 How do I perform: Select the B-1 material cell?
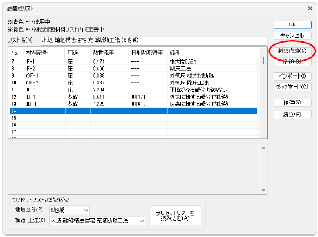click(31, 97)
